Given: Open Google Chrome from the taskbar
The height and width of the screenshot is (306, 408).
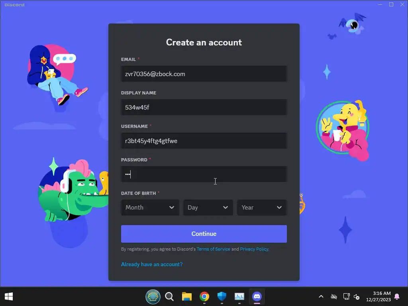Looking at the screenshot, I should click(204, 296).
